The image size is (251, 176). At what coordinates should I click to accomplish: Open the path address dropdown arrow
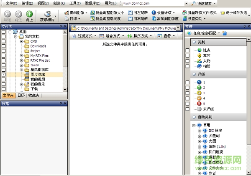(x=178, y=28)
